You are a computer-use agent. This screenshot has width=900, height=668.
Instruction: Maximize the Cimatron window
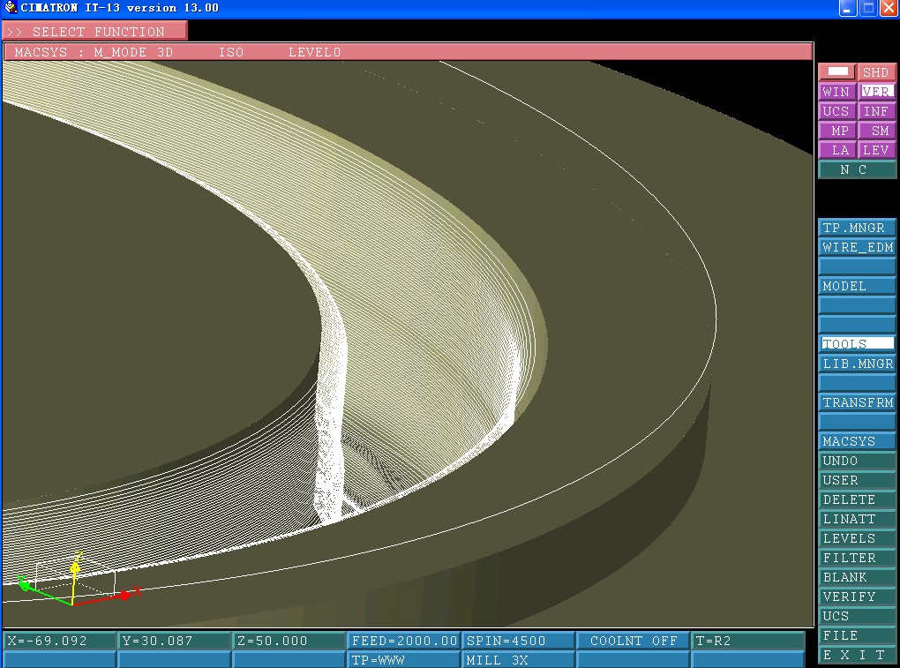pyautogui.click(x=868, y=8)
